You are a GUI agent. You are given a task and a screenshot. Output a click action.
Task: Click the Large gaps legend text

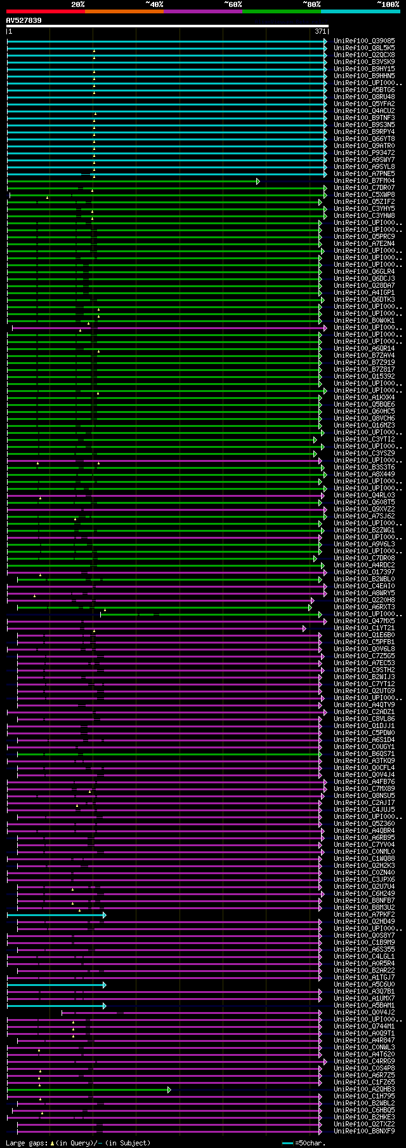[x=78, y=1143]
